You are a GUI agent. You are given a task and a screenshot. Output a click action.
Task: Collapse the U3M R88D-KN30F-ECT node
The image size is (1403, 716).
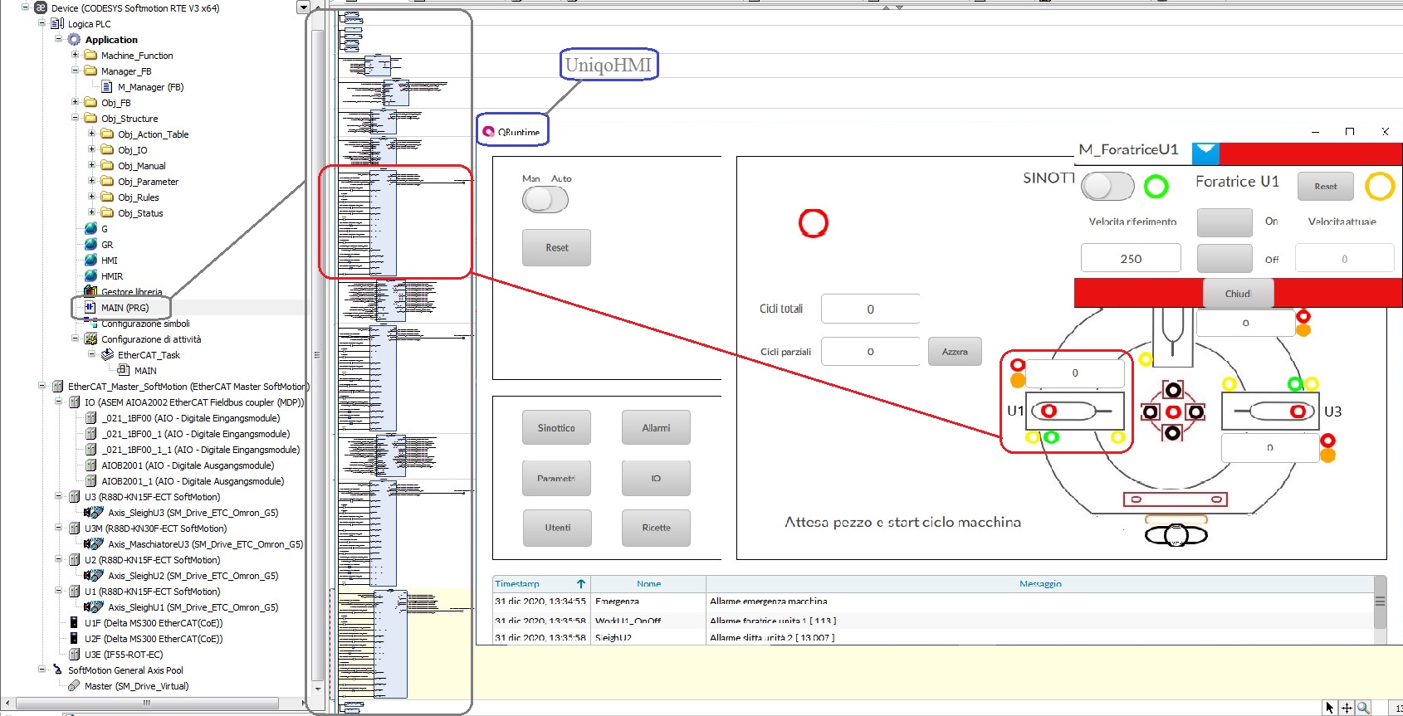58,528
